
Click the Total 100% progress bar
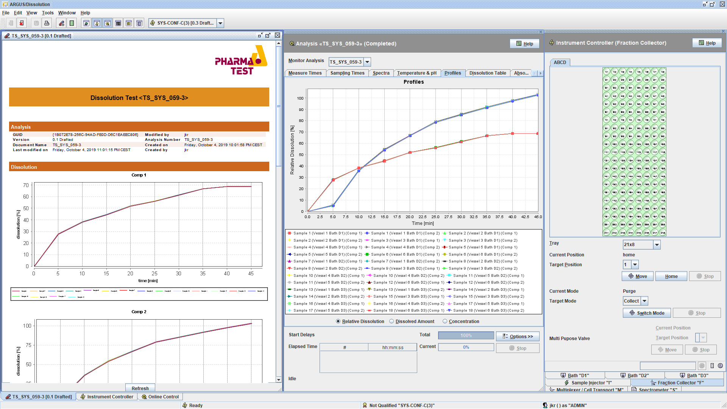pyautogui.click(x=466, y=336)
